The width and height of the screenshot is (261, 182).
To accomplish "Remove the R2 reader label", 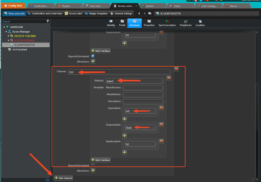I will click(161, 141).
